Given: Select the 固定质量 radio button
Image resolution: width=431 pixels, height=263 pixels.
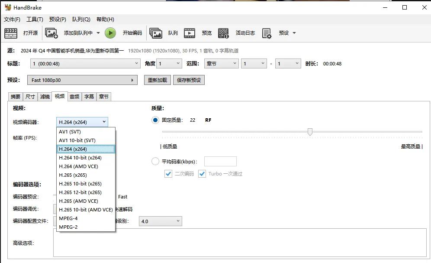Looking at the screenshot, I should 155,120.
